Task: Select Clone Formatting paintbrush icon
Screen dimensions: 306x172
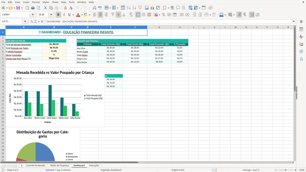Action: 65,8
